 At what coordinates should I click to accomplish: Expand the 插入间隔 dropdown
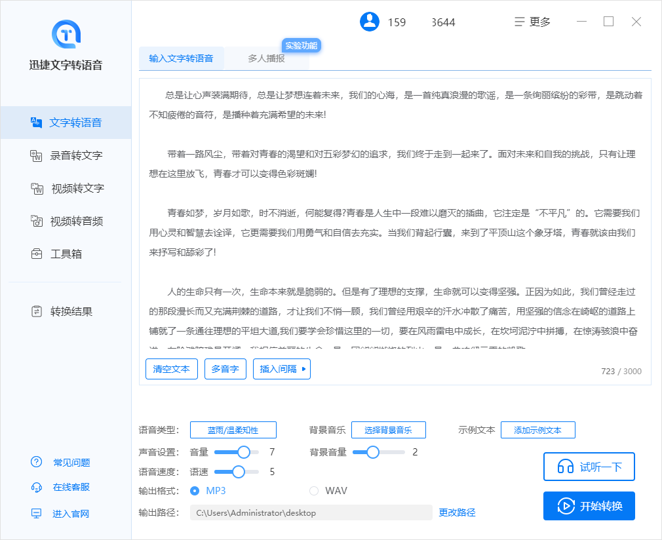pos(282,369)
